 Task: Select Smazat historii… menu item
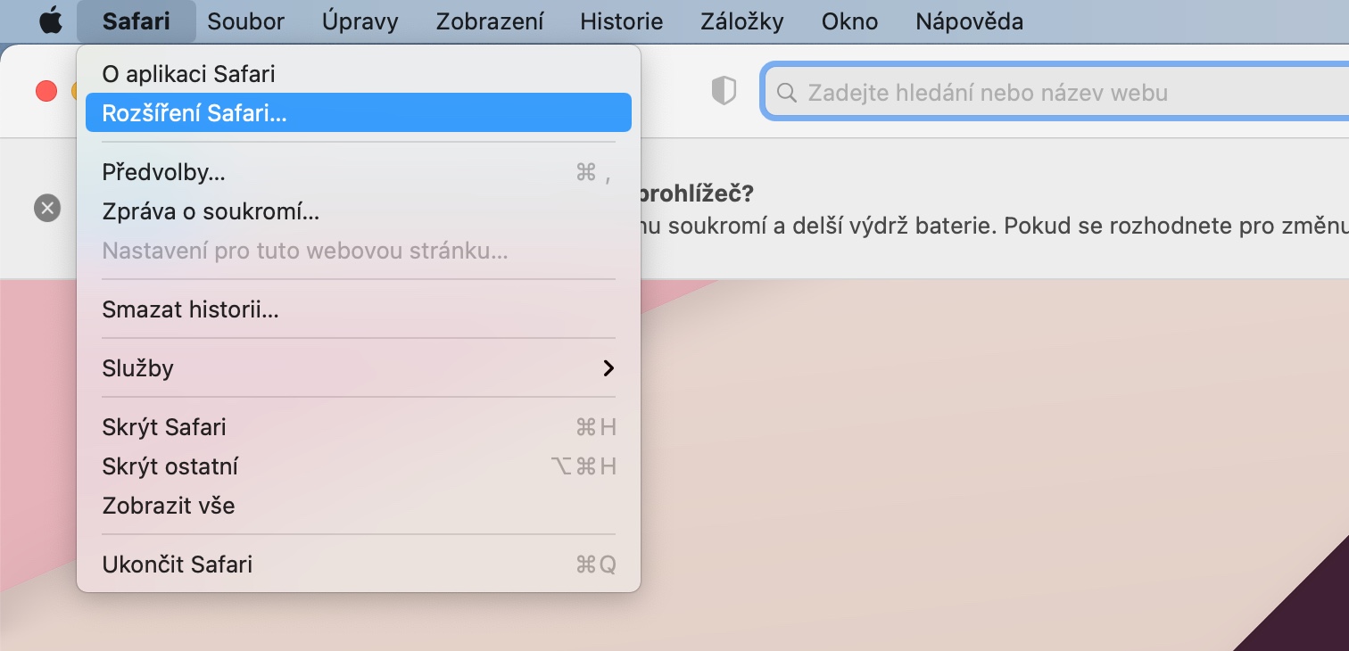point(190,310)
